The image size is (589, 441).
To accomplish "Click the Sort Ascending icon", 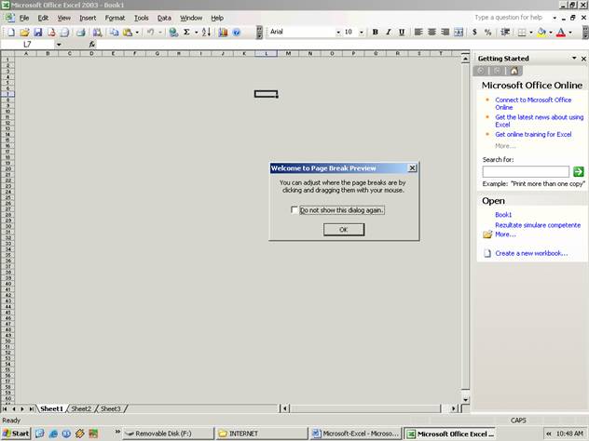I will [206, 33].
